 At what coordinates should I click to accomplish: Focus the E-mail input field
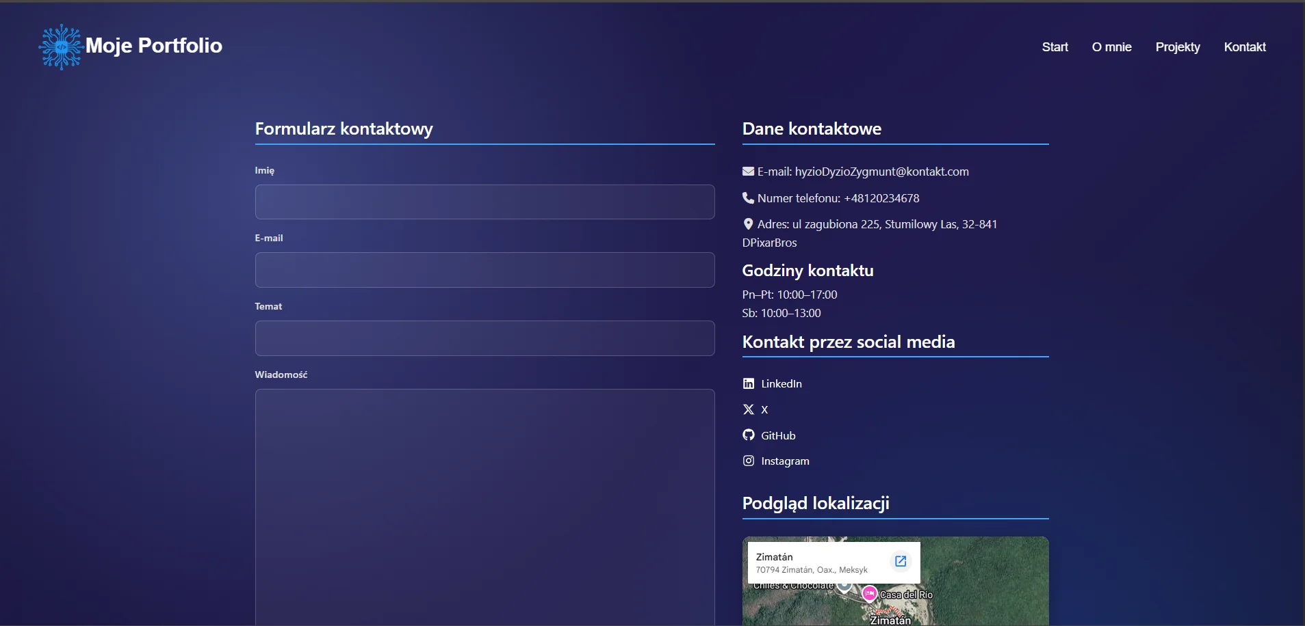484,270
